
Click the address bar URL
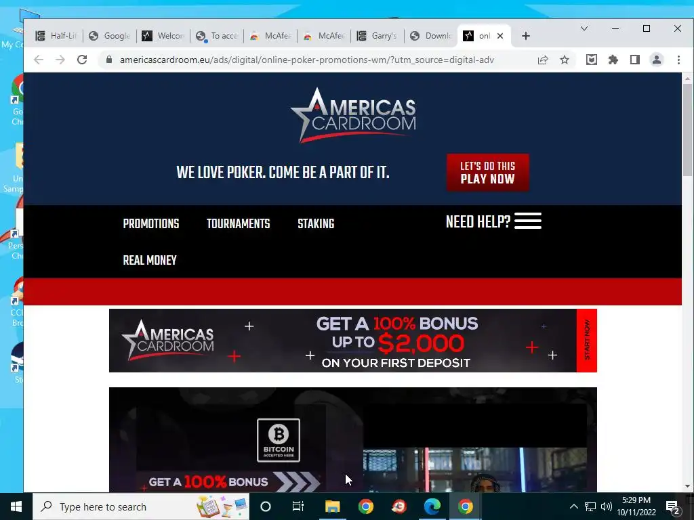coord(307,60)
